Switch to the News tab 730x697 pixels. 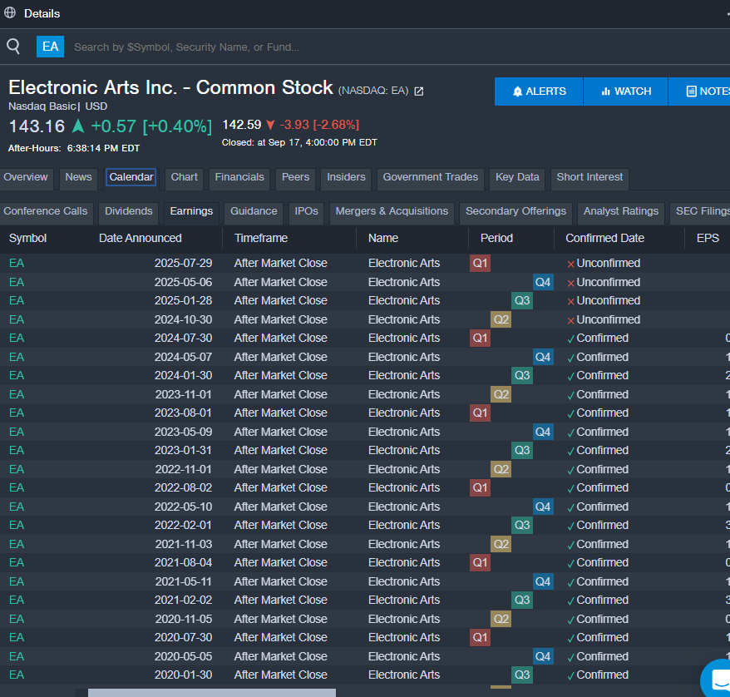(x=78, y=177)
